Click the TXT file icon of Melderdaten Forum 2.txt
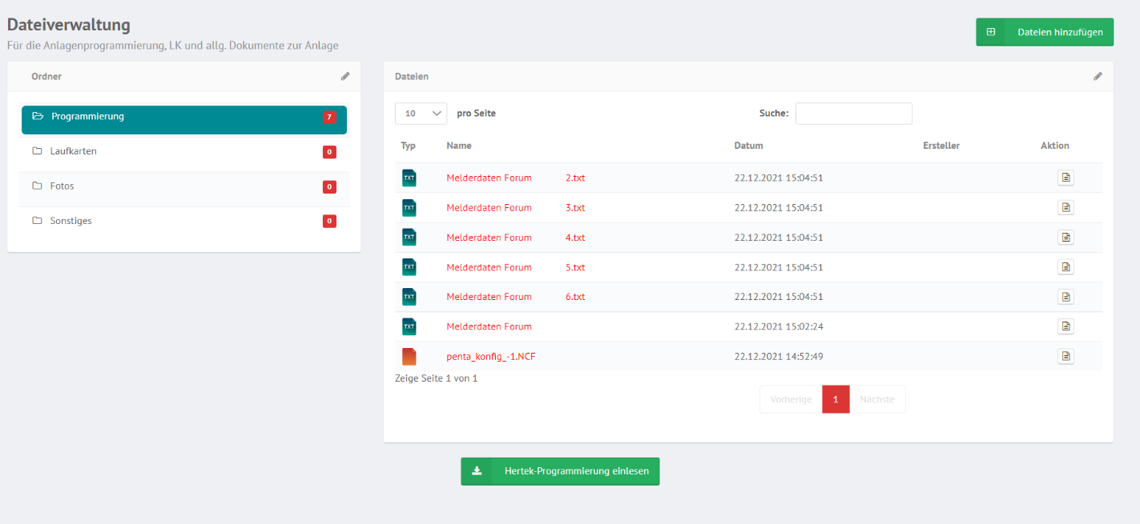This screenshot has height=524, width=1140. (409, 178)
